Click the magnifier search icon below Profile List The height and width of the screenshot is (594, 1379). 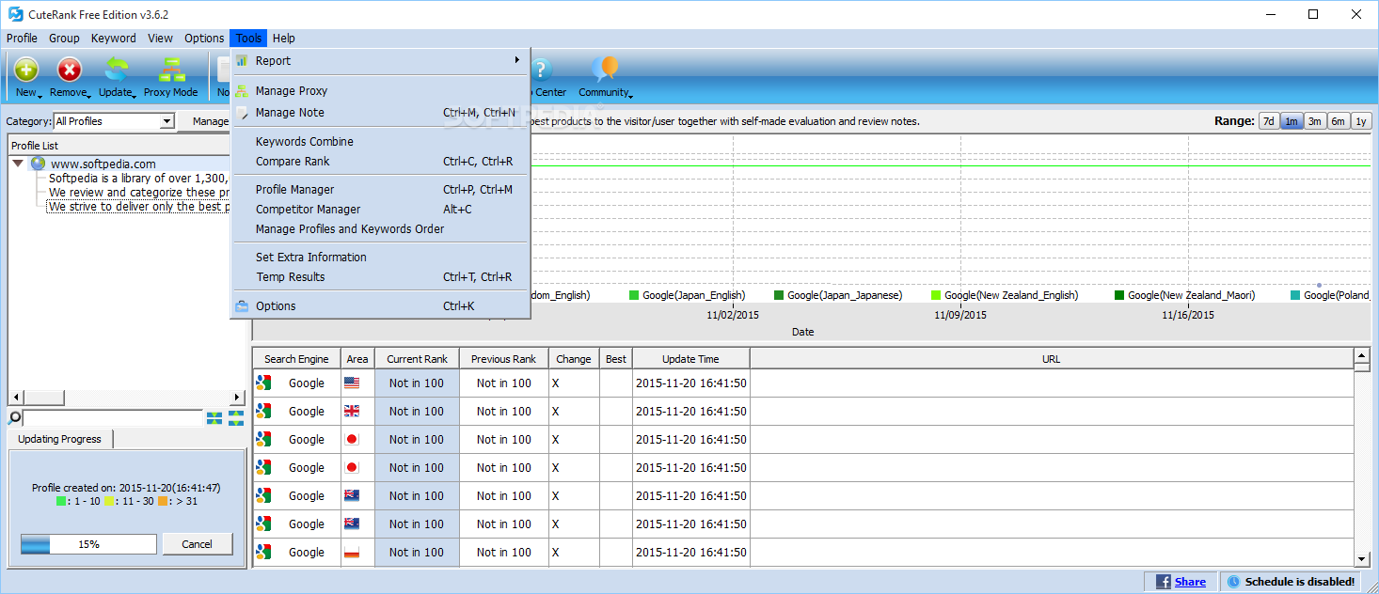click(x=15, y=417)
